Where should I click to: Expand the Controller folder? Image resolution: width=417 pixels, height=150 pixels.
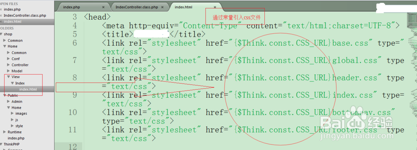click(8, 65)
